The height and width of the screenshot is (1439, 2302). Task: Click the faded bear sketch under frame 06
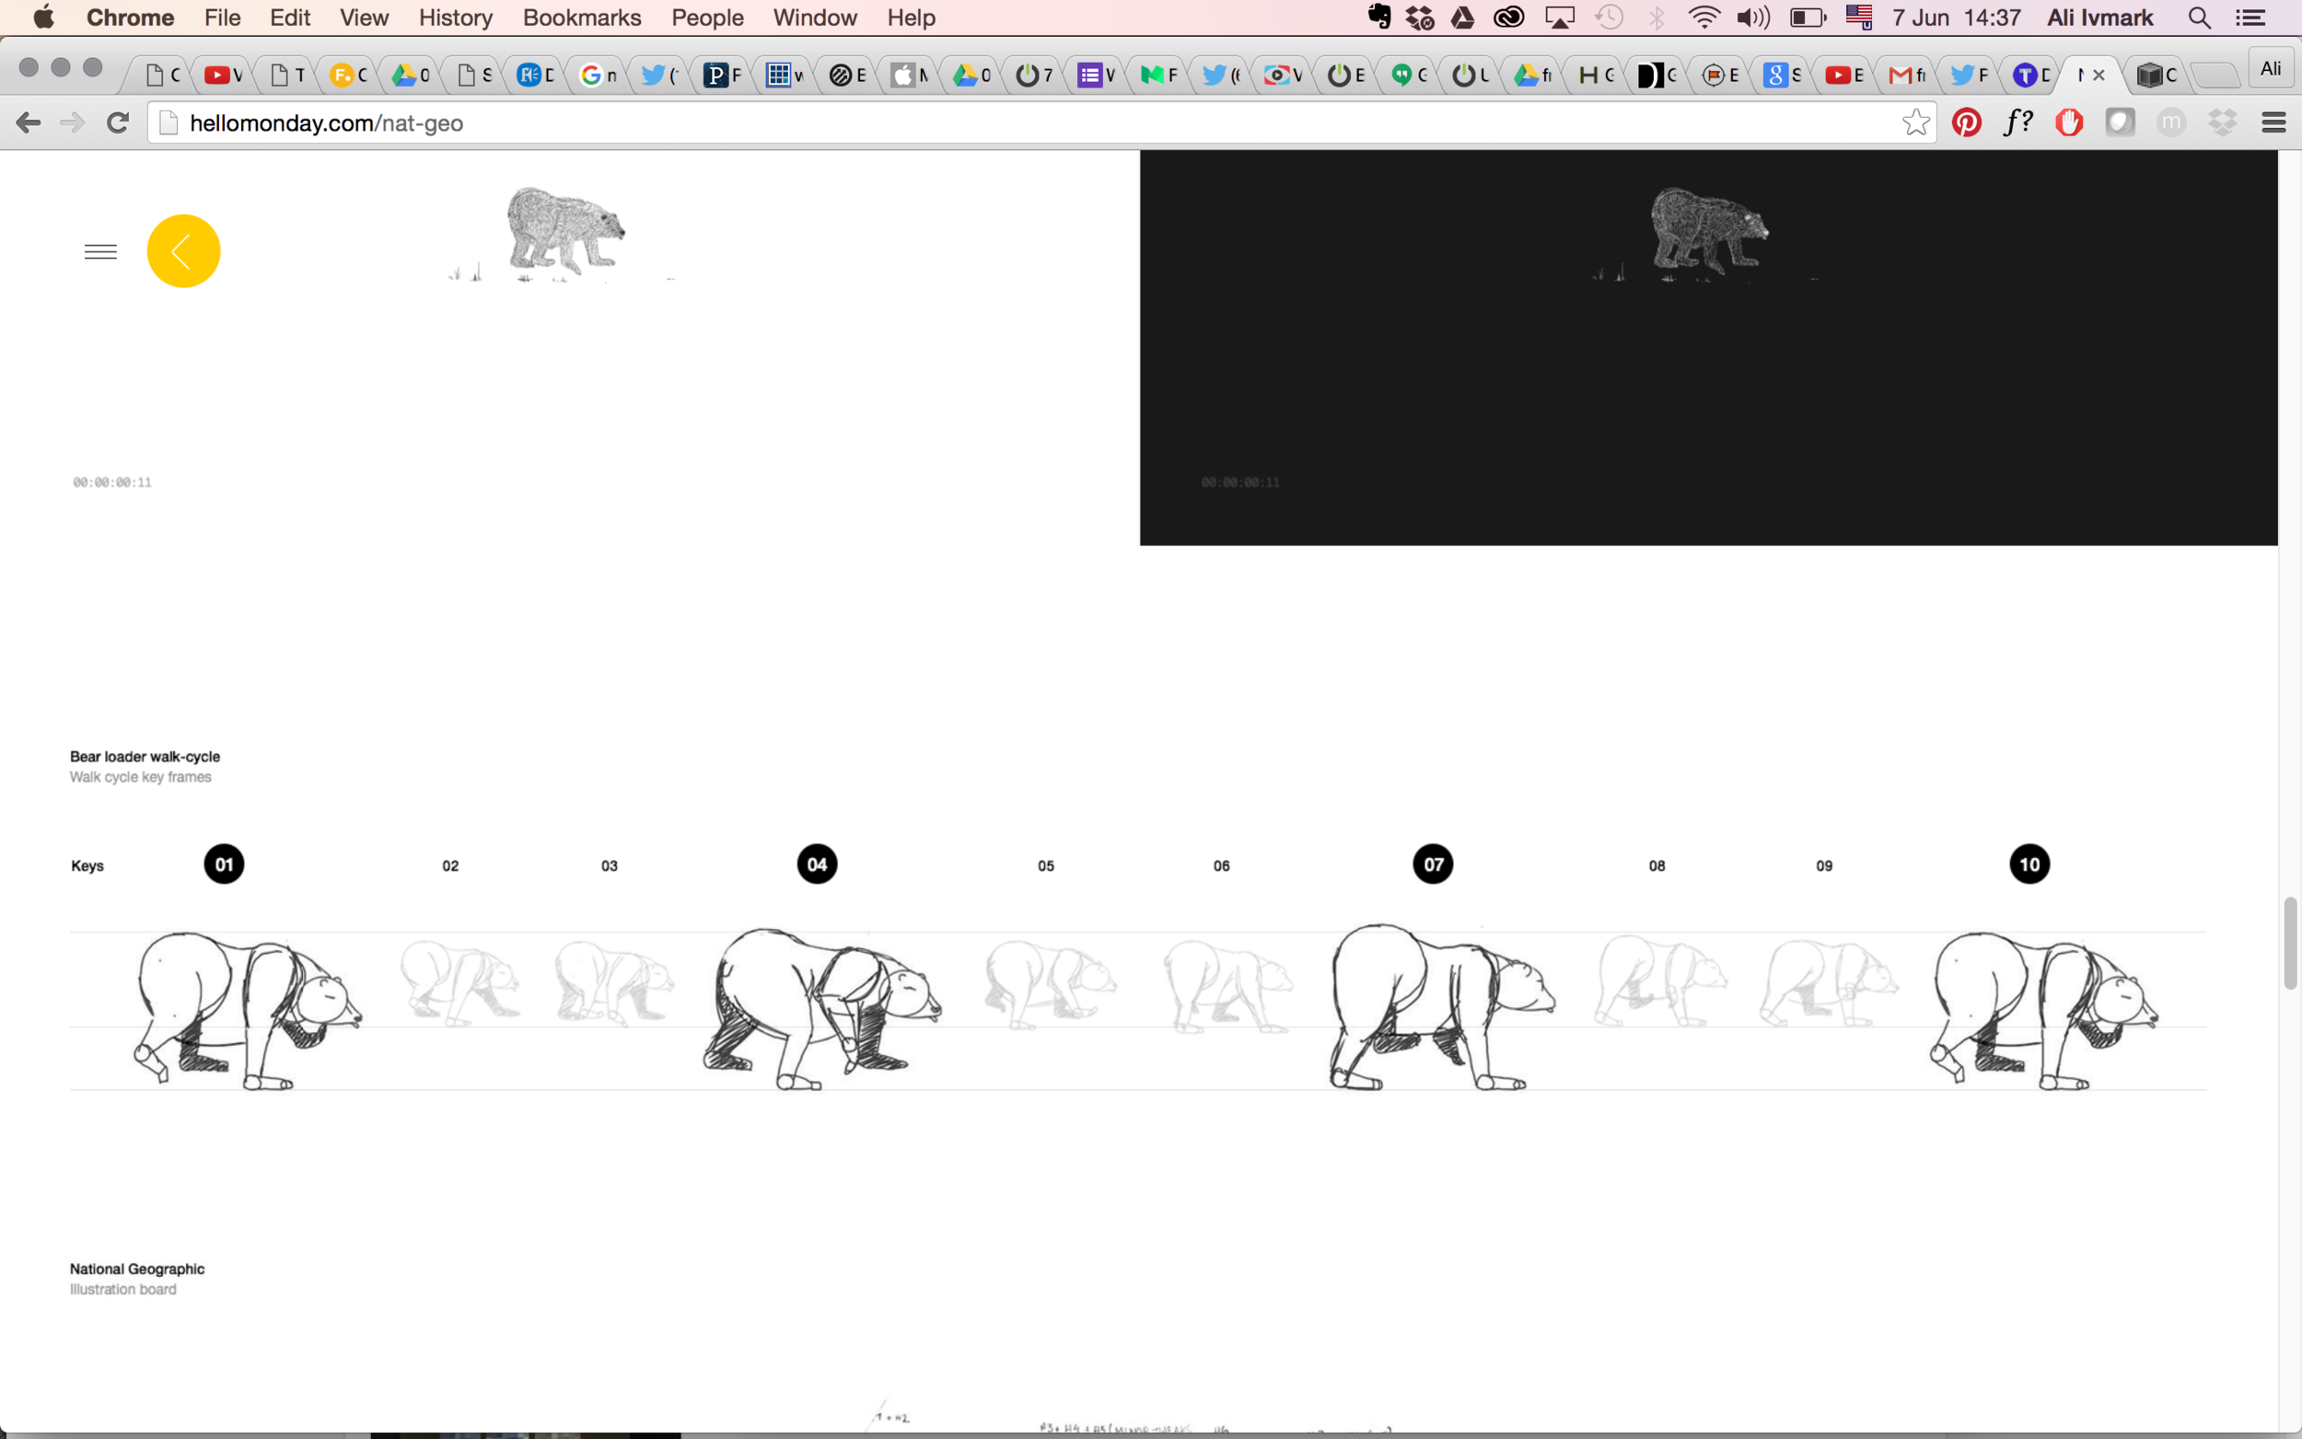[x=1227, y=986]
